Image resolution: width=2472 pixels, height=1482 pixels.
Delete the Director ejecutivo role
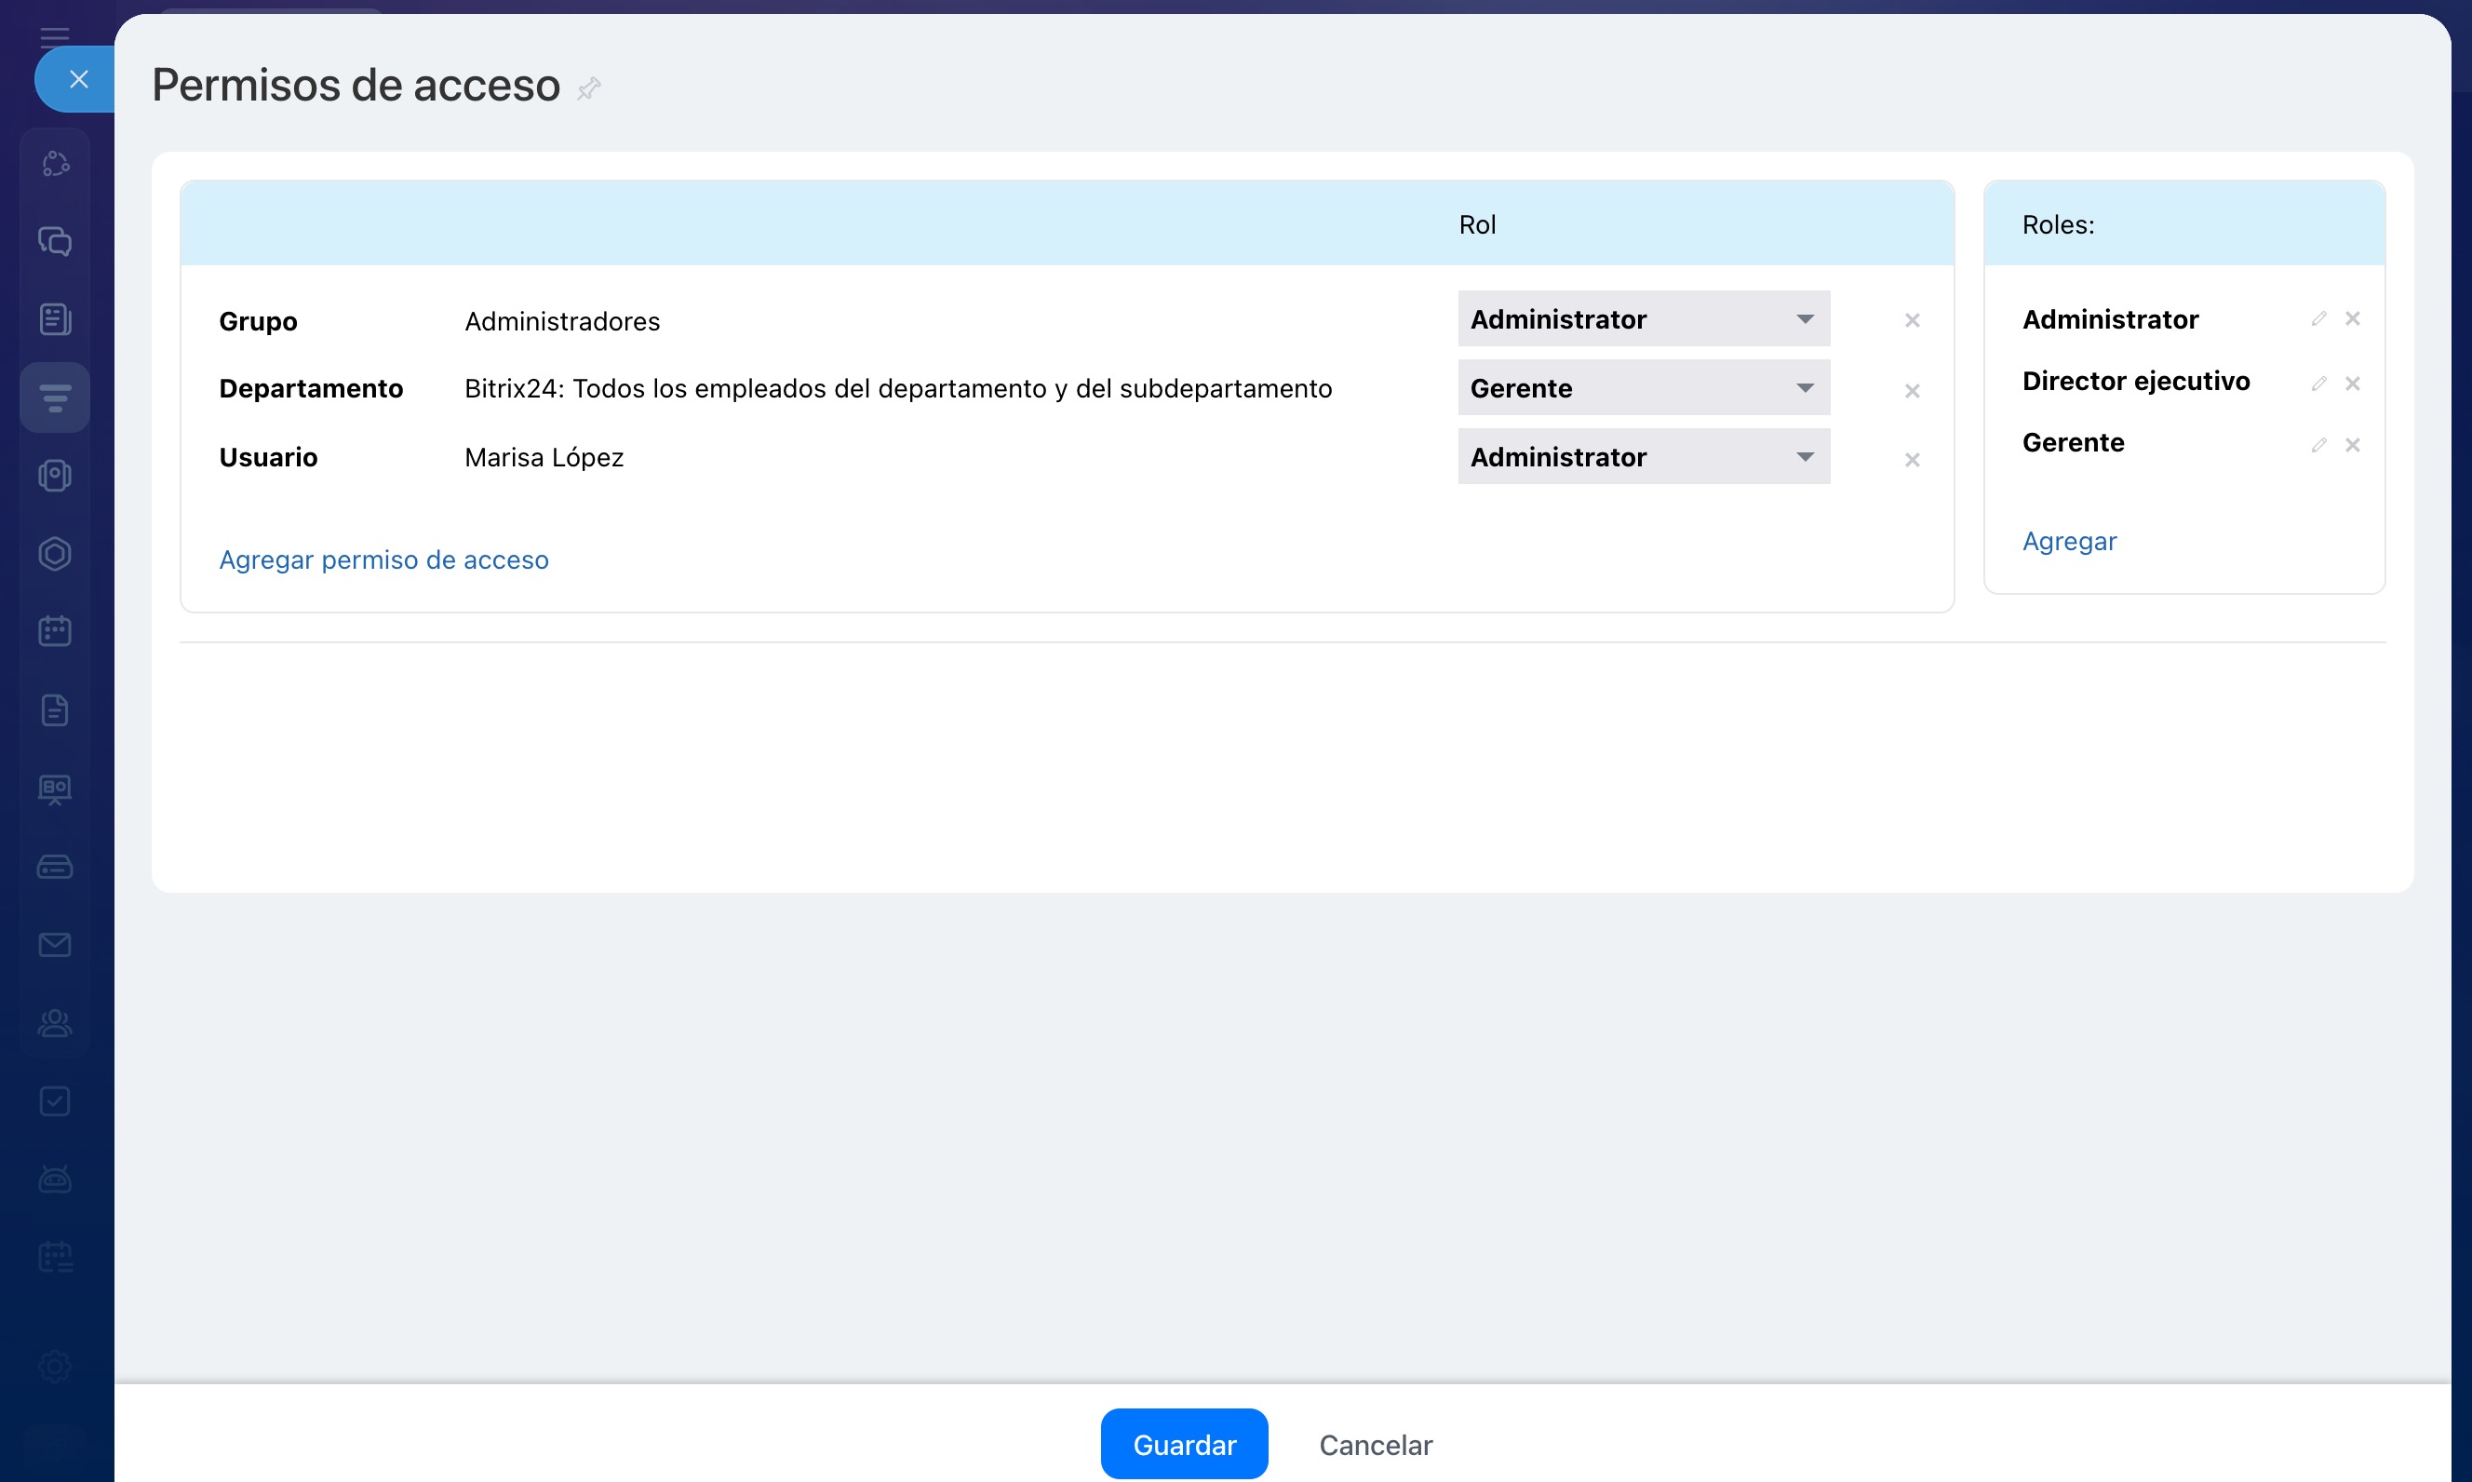2352,384
